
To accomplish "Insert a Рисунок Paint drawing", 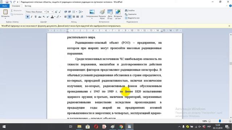I will [x=102, y=14].
